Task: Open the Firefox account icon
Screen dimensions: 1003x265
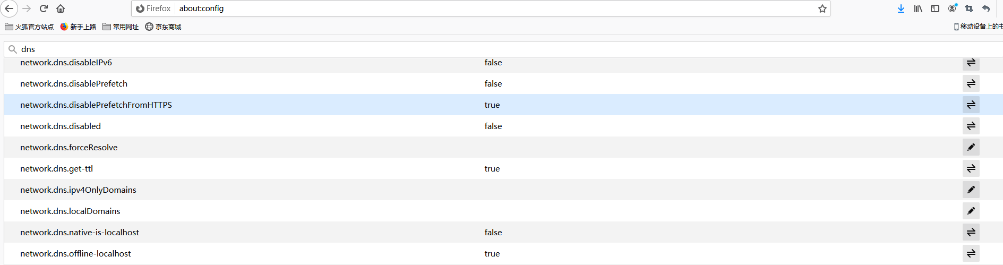Action: coord(952,8)
